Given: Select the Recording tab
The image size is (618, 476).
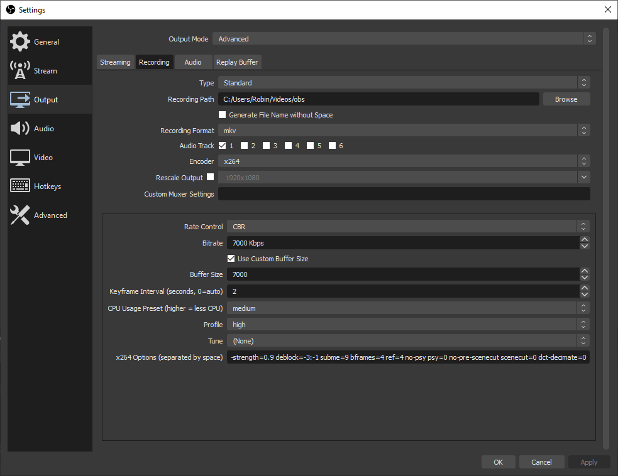Looking at the screenshot, I should [154, 62].
